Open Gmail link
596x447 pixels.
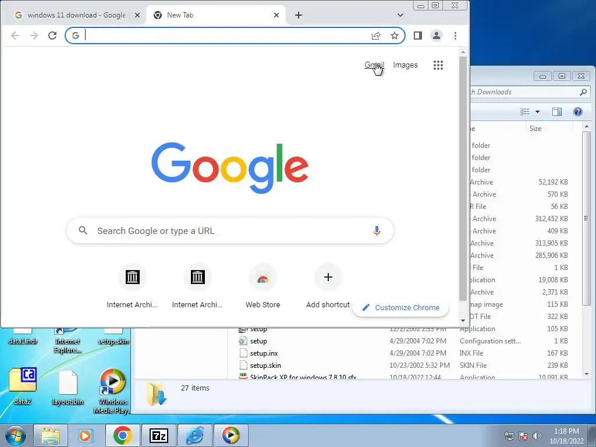[x=374, y=65]
